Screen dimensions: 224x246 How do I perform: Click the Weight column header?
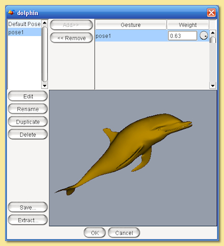coord(188,25)
